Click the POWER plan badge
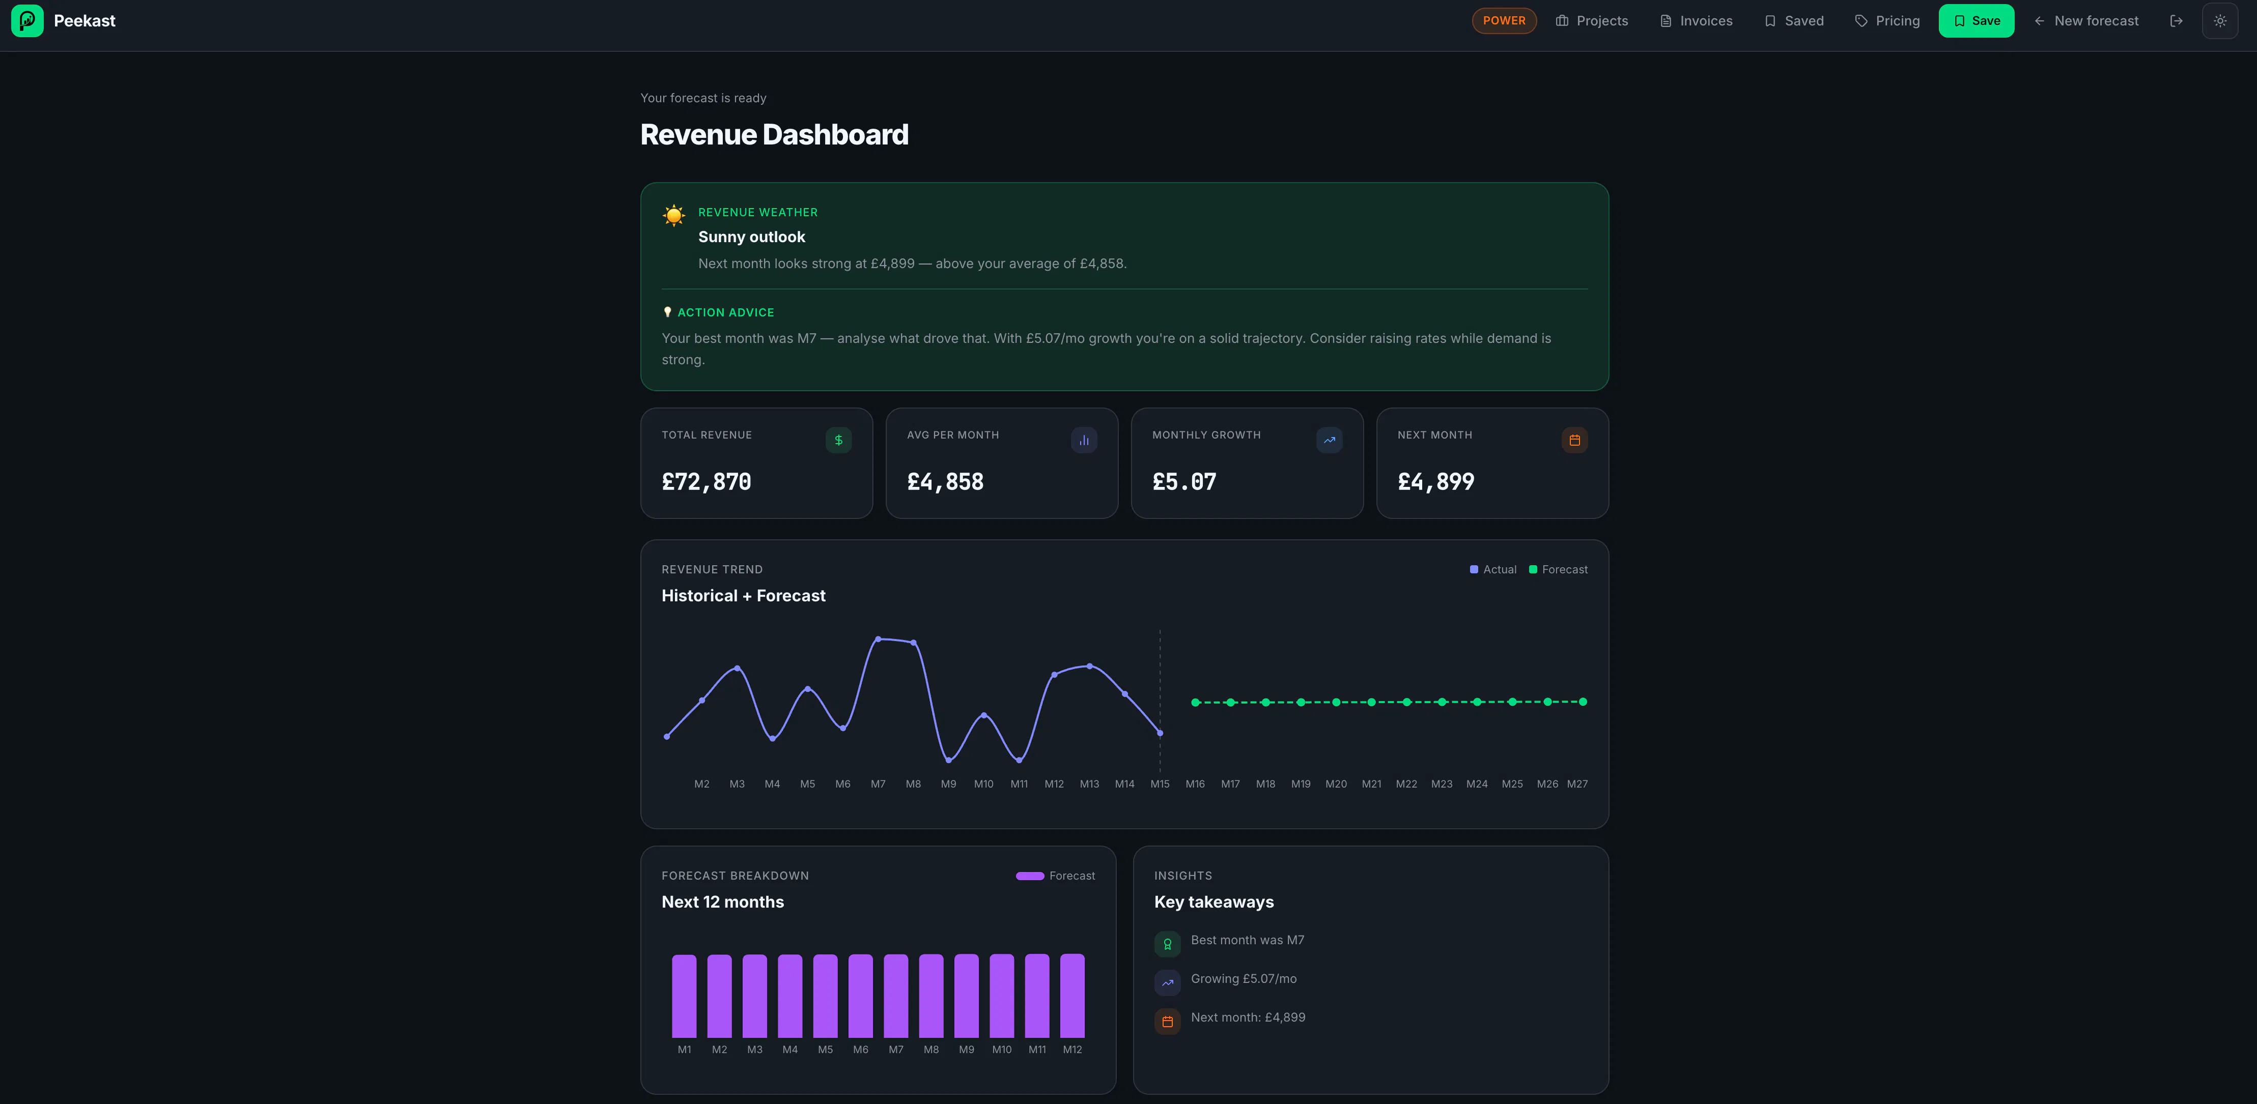The image size is (2257, 1104). coord(1504,21)
